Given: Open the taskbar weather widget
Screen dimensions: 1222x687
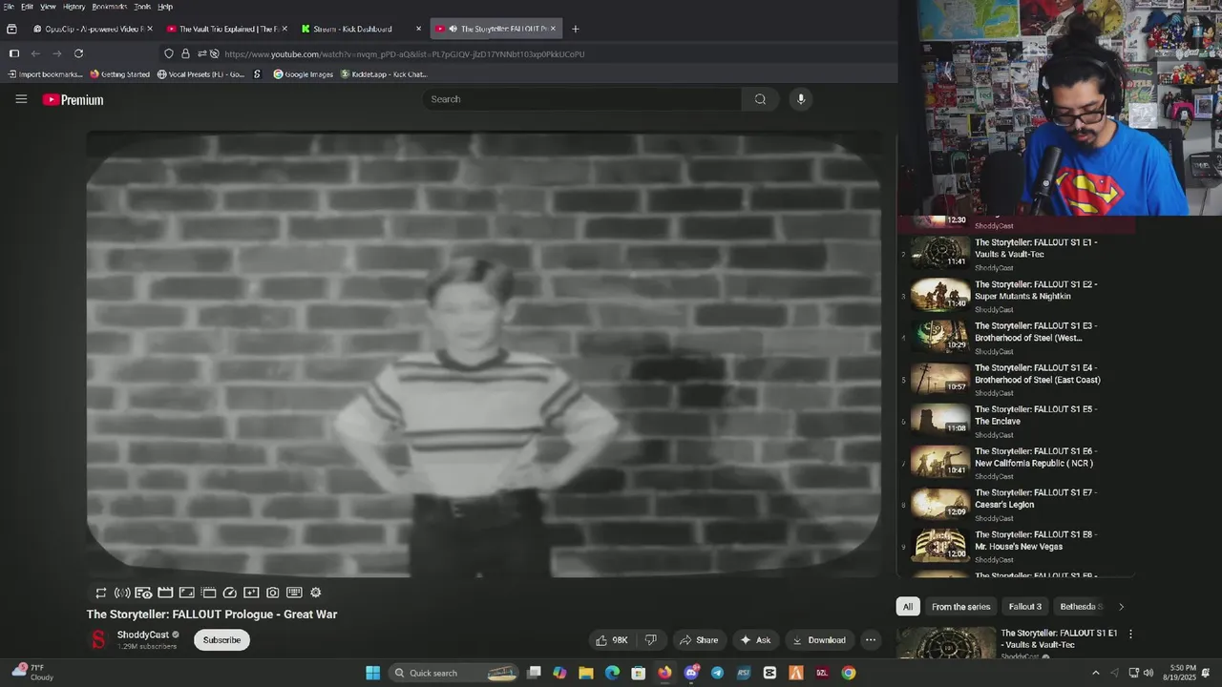Looking at the screenshot, I should [34, 673].
